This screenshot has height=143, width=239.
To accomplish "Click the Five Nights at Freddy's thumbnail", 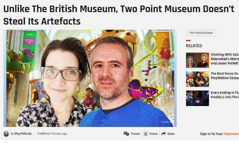I will [x=197, y=98].
